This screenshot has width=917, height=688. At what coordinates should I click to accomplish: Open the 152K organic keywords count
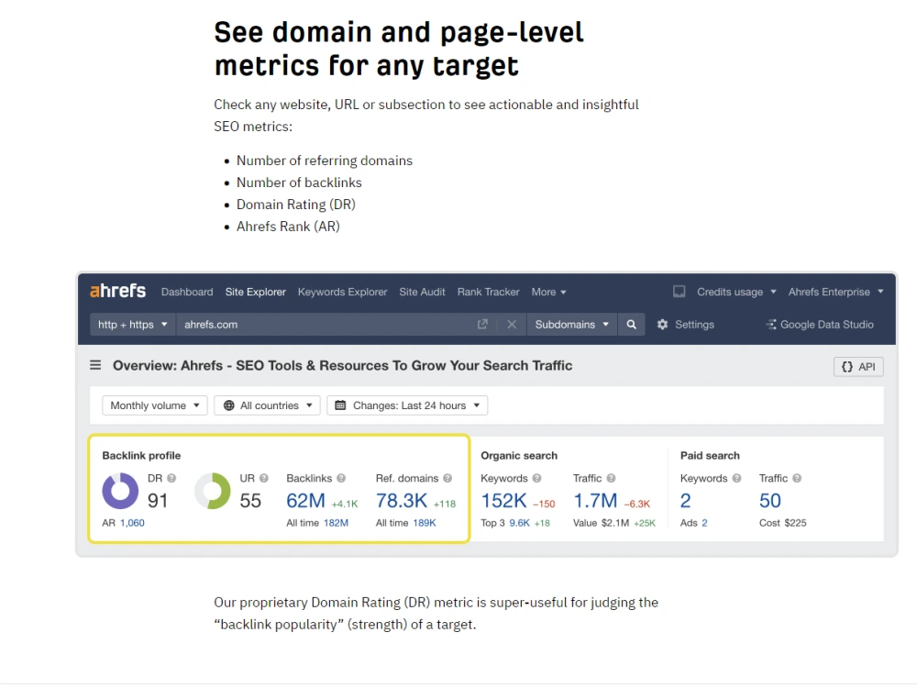coord(503,501)
